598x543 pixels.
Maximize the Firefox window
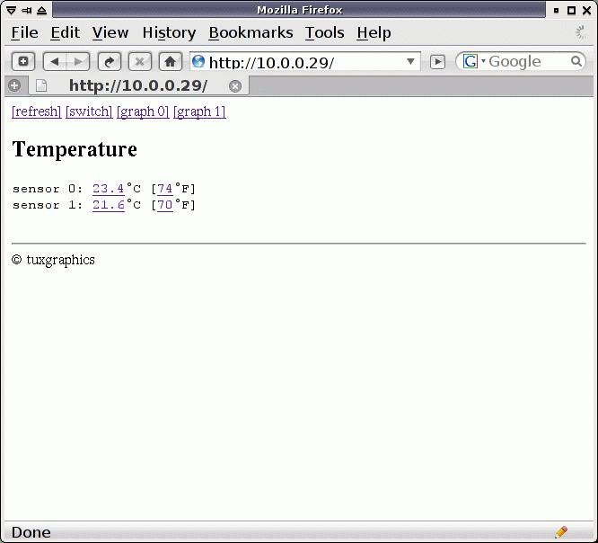[x=571, y=11]
